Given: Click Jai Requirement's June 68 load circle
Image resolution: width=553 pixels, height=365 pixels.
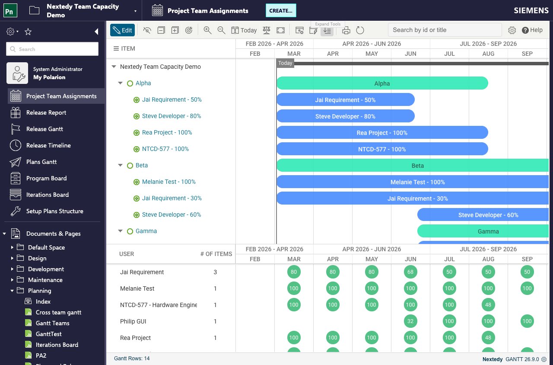Looking at the screenshot, I should pyautogui.click(x=410, y=272).
